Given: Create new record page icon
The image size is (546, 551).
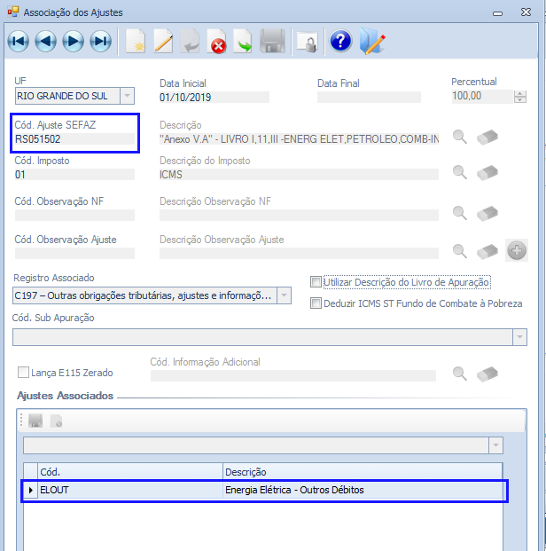Looking at the screenshot, I should tap(136, 42).
